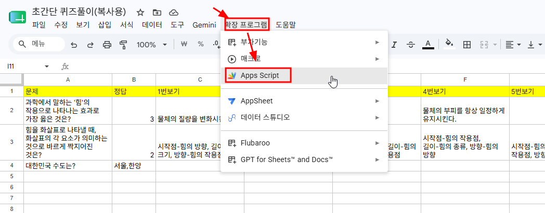
Task: Click the 5번보기 header cell
Action: click(527, 91)
